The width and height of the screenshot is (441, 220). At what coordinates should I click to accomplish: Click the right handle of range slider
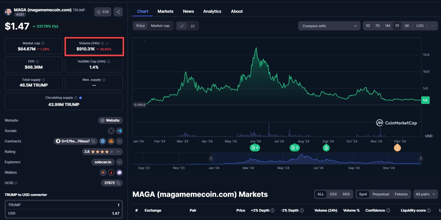(x=421, y=158)
